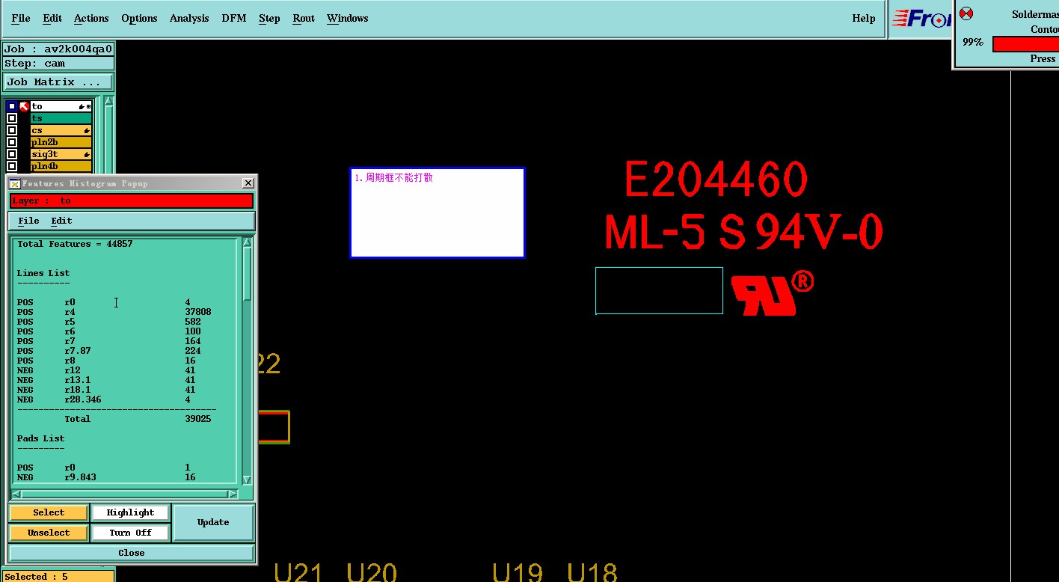Click the Job Matrix ... button
This screenshot has width=1059, height=582.
pos(58,82)
